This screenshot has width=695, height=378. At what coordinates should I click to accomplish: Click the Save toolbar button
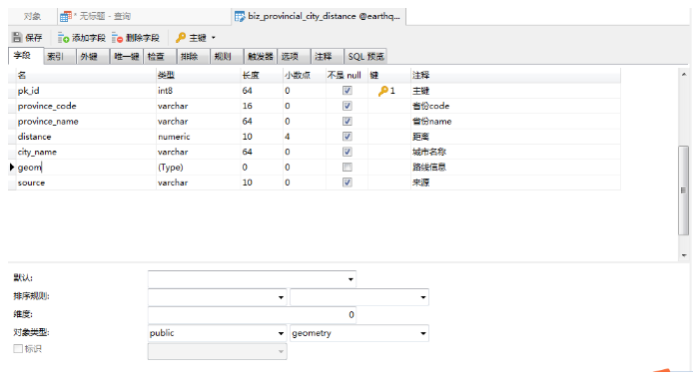tap(28, 38)
